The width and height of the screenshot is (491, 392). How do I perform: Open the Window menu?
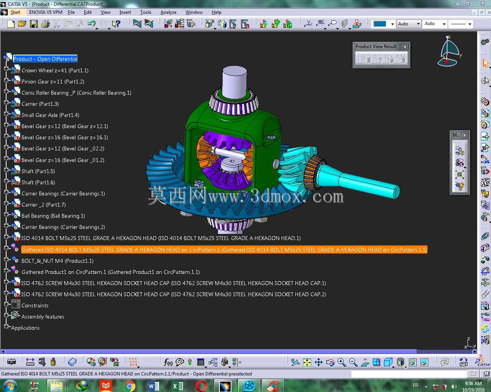click(194, 12)
